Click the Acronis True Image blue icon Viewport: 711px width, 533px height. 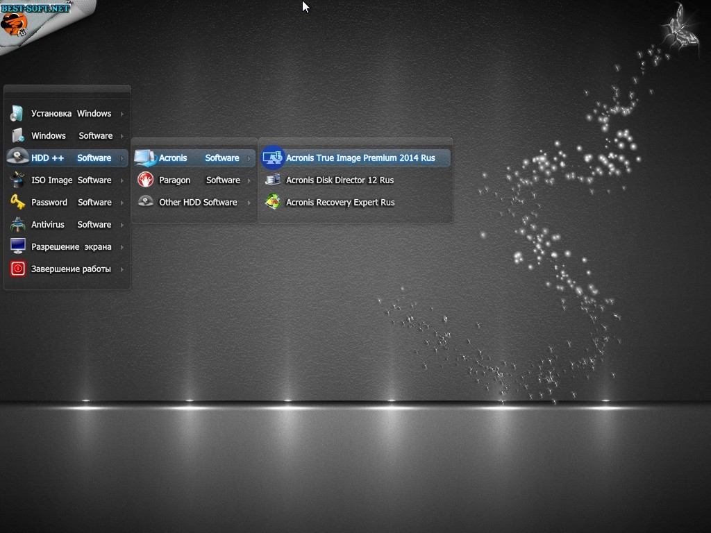(x=272, y=158)
